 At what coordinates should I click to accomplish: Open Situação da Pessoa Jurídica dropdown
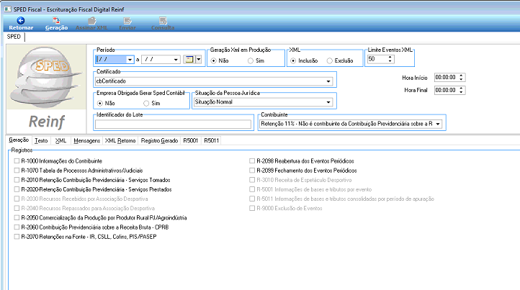pyautogui.click(x=328, y=102)
